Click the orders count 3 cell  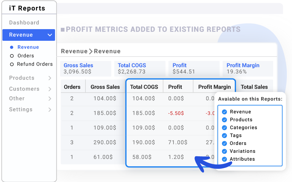72,143
